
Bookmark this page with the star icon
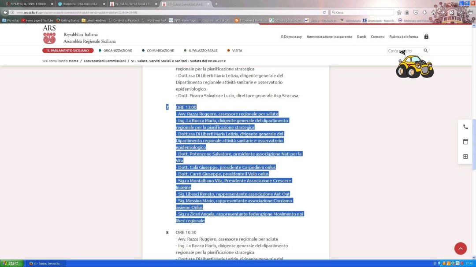coord(399,12)
